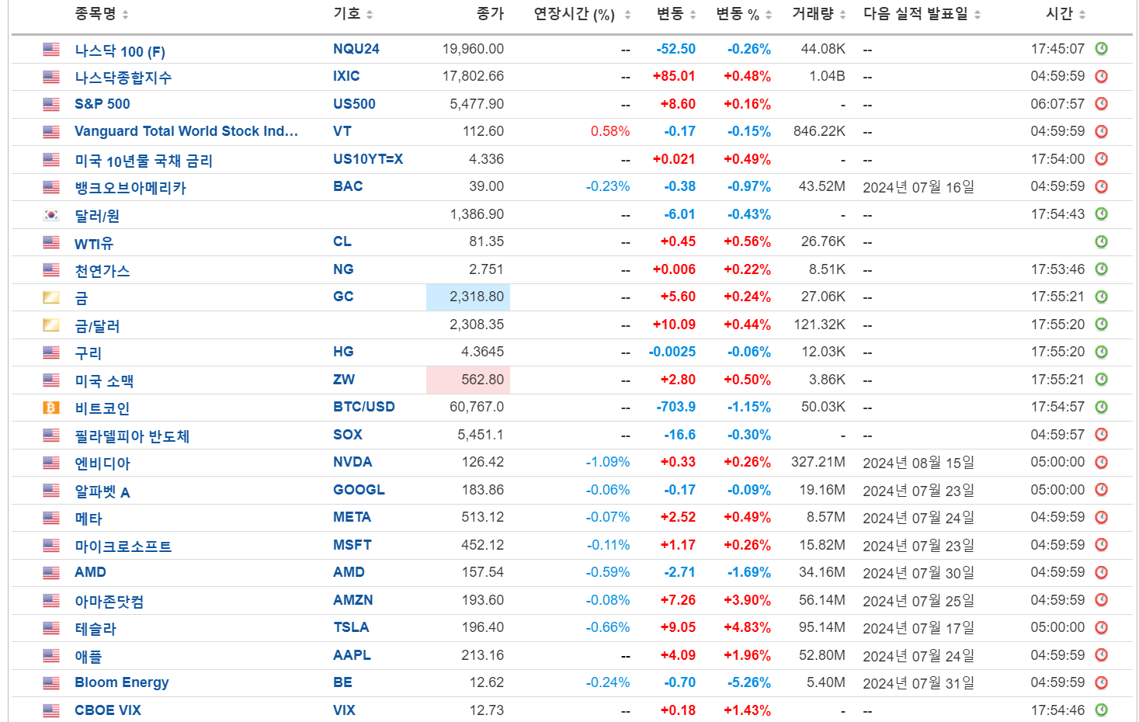Click the red clock icon in S&P 500 row

pos(1101,104)
